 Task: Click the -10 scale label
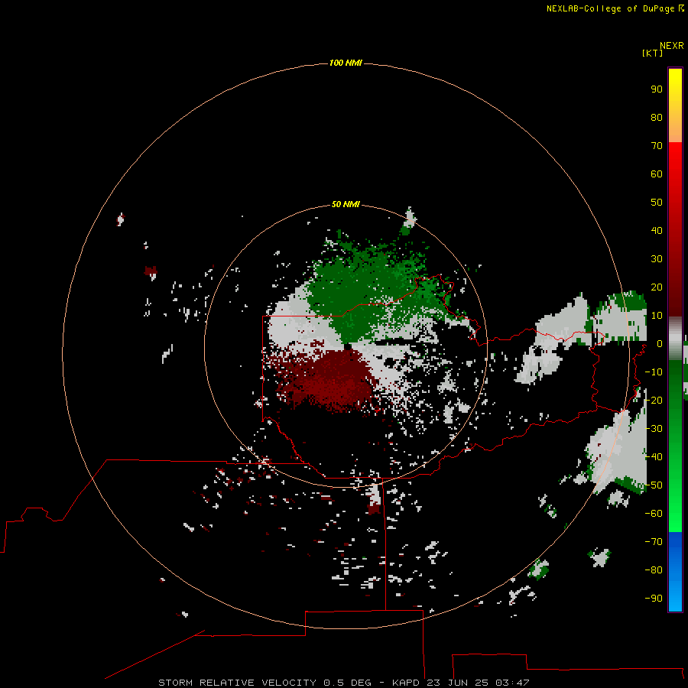tap(654, 372)
